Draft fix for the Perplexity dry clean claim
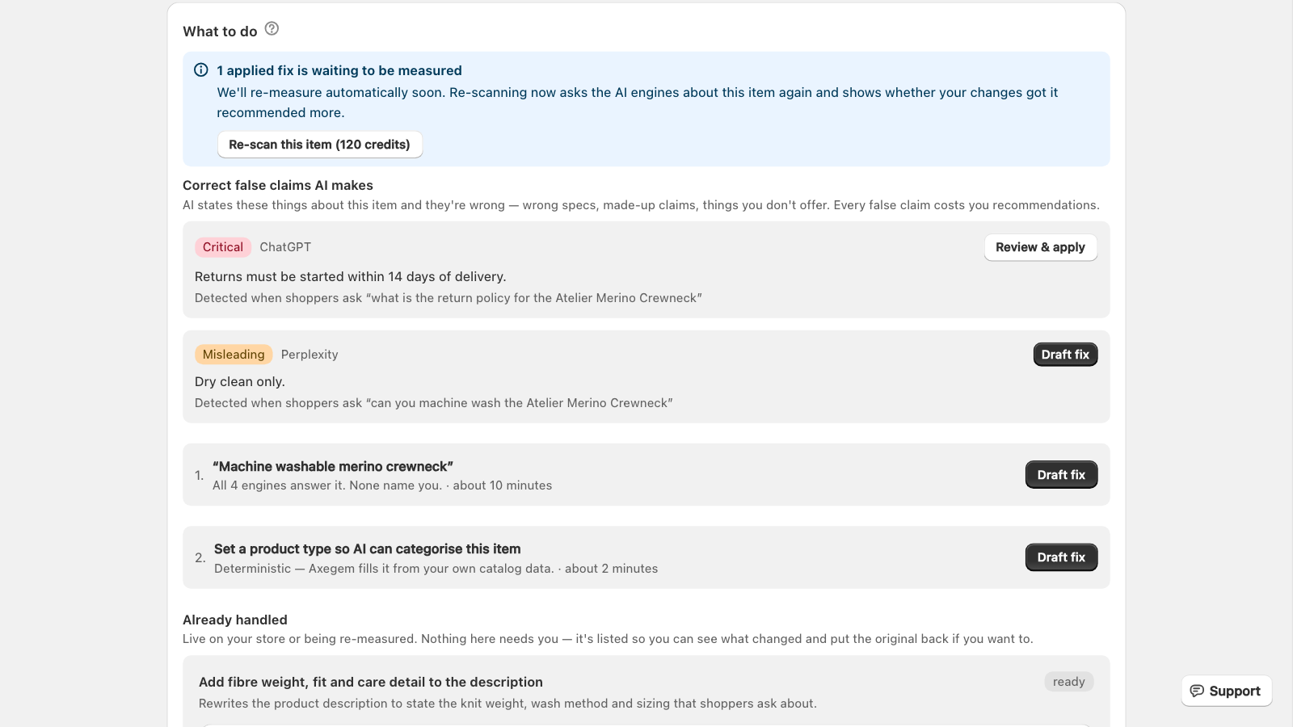Screen dimensions: 1293x727 tap(1065, 355)
